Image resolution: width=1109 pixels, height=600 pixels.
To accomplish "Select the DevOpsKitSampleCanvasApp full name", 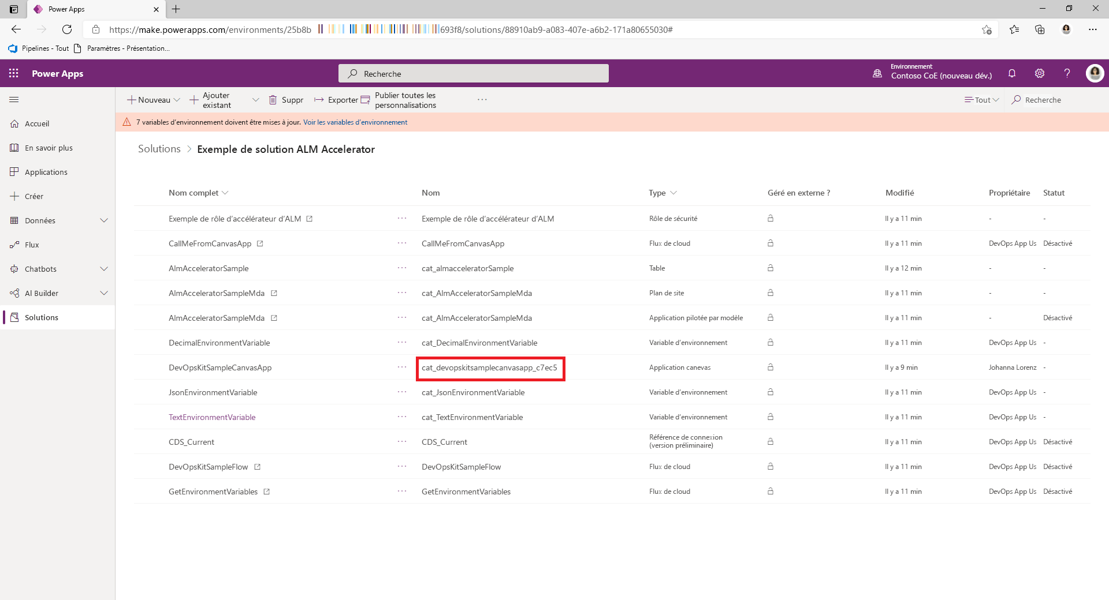I will tap(220, 367).
